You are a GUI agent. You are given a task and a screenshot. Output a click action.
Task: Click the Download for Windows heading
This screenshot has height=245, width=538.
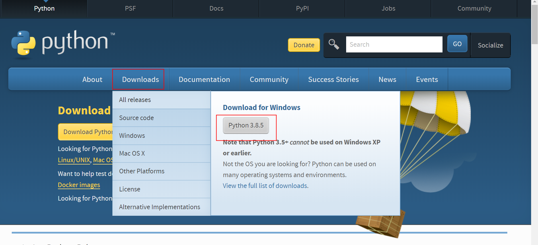point(262,107)
